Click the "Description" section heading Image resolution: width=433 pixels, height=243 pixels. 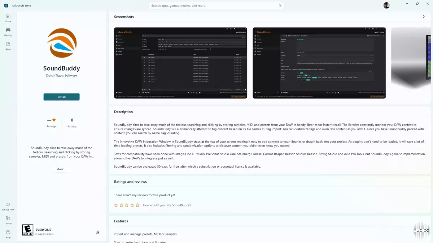tap(123, 112)
